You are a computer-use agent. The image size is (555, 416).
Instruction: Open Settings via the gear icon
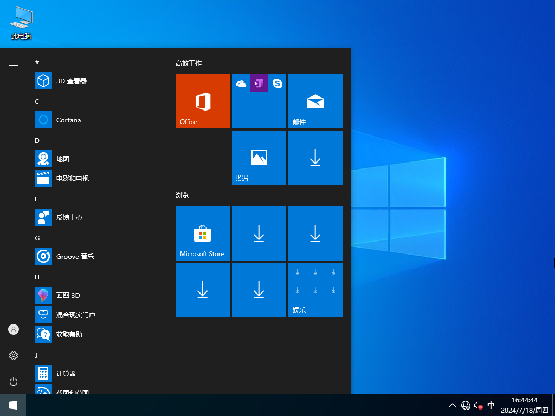click(13, 355)
